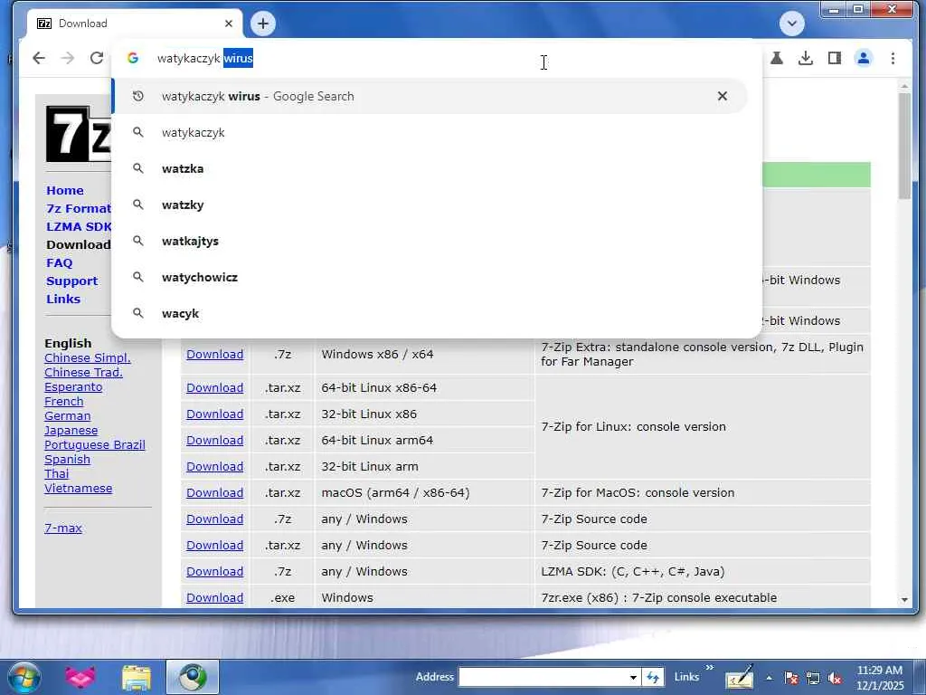
Task: Click the taskbar Address go button
Action: pos(653,677)
